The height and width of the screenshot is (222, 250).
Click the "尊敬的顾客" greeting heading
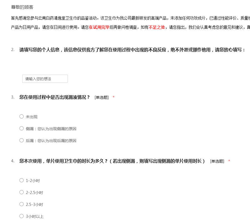pyautogui.click(x=22, y=7)
